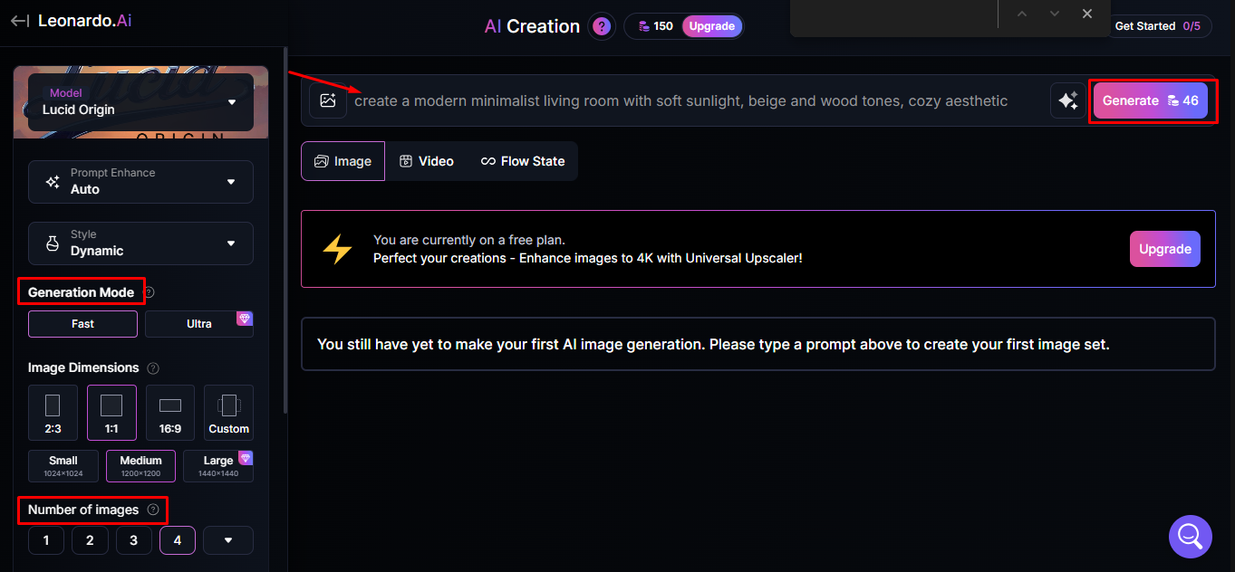Select Ultra generation mode
This screenshot has width=1235, height=572.
coord(198,323)
